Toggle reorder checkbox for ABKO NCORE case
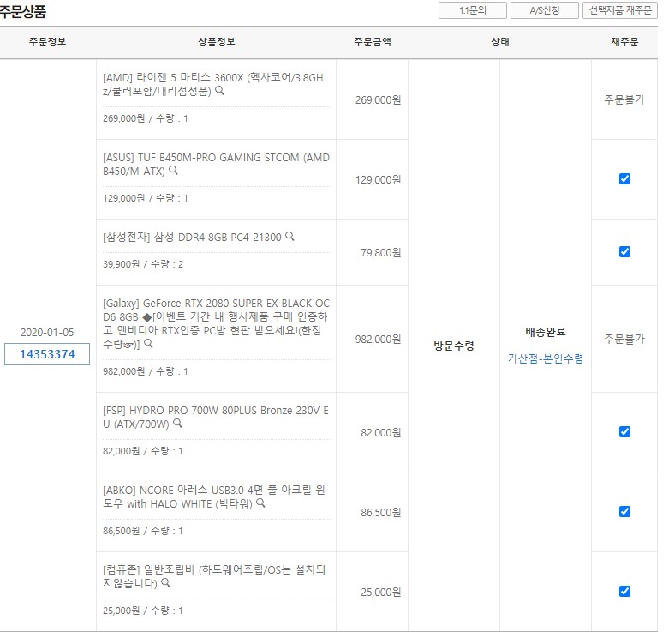Screen dimensions: 669x632 click(x=624, y=512)
